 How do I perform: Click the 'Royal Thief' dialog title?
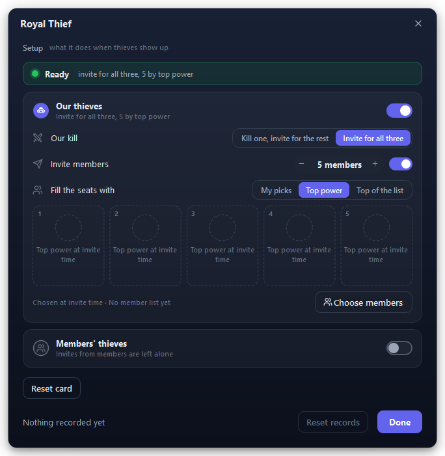[46, 24]
